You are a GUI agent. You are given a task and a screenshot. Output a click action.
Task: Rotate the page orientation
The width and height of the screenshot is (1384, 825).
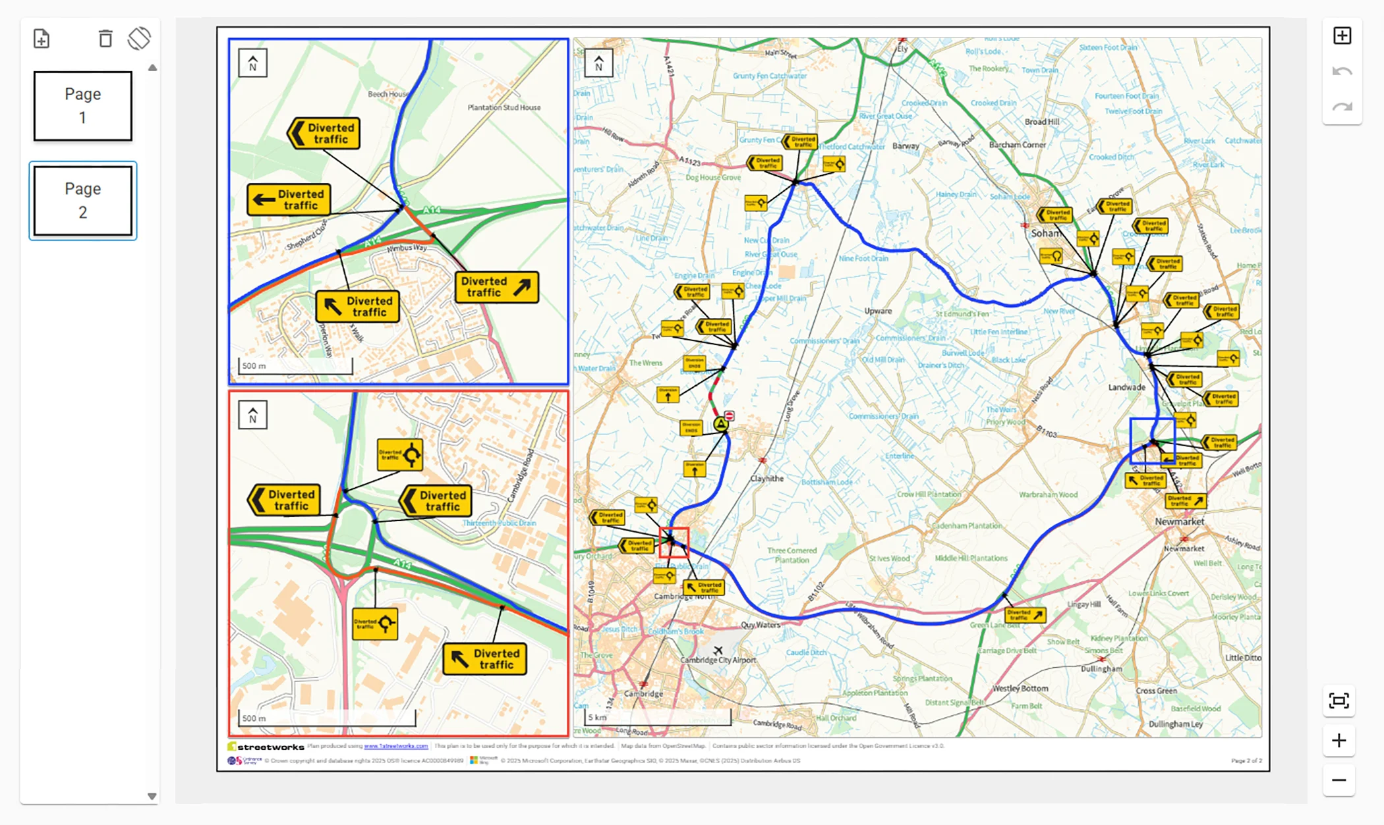(x=140, y=39)
